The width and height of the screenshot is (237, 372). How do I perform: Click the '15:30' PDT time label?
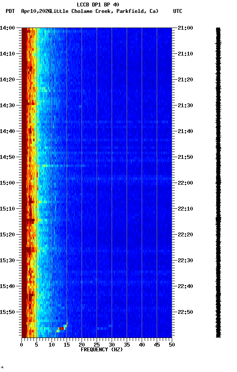7,261
